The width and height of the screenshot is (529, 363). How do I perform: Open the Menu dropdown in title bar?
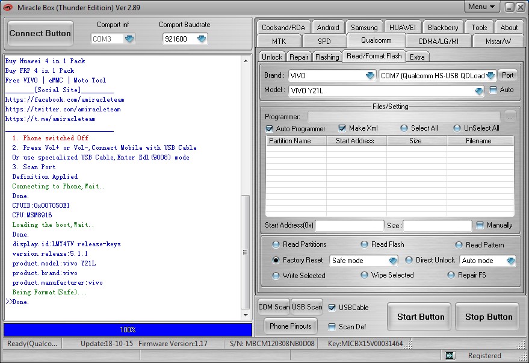tap(481, 7)
